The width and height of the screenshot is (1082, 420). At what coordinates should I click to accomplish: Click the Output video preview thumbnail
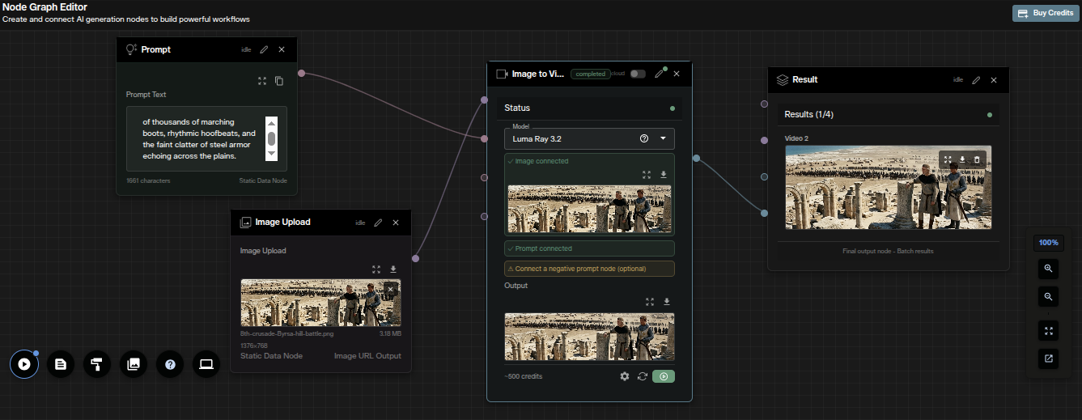[589, 337]
